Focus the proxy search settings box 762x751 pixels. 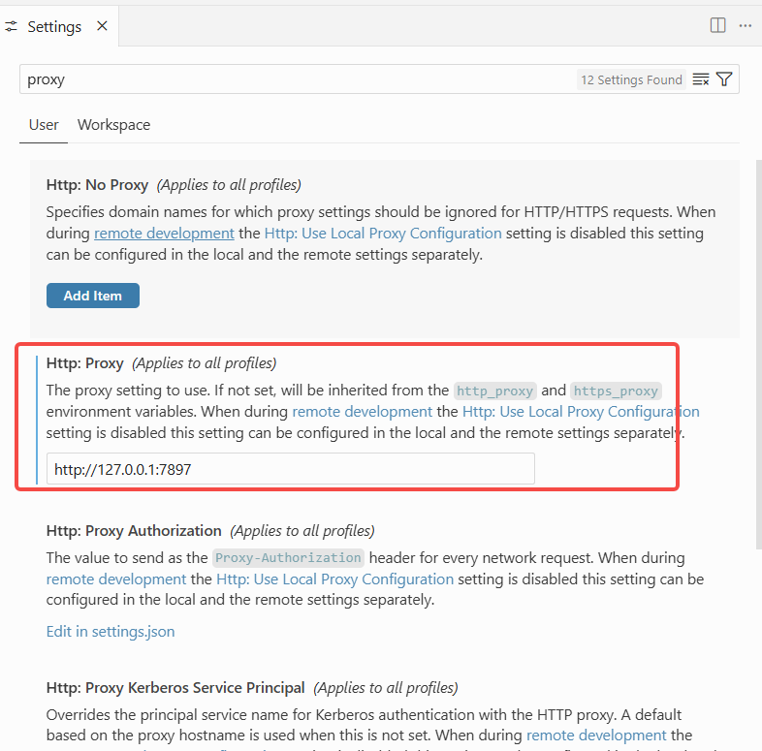(x=291, y=79)
